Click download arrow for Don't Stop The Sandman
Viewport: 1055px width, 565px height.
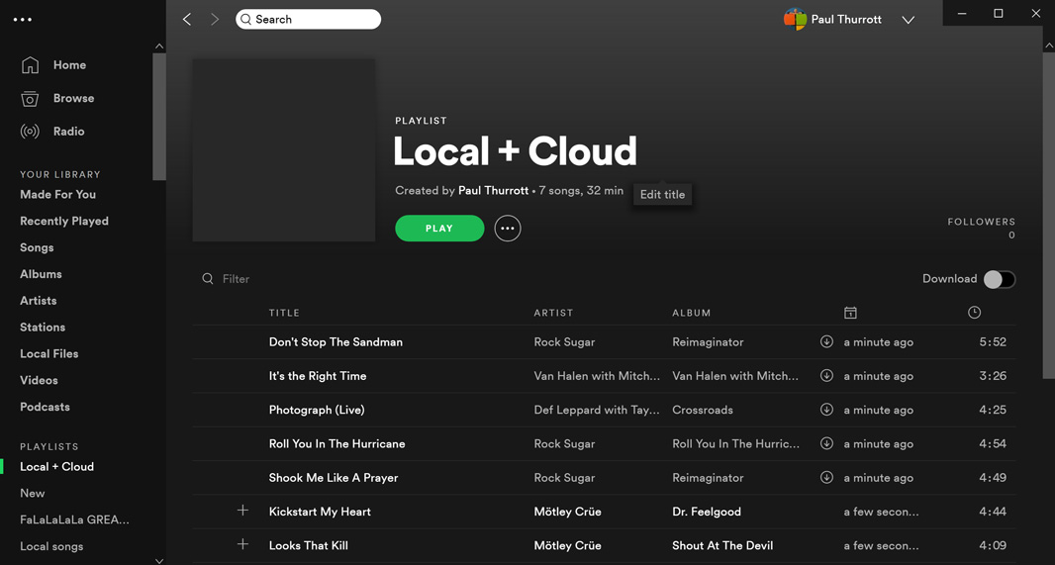pos(826,341)
